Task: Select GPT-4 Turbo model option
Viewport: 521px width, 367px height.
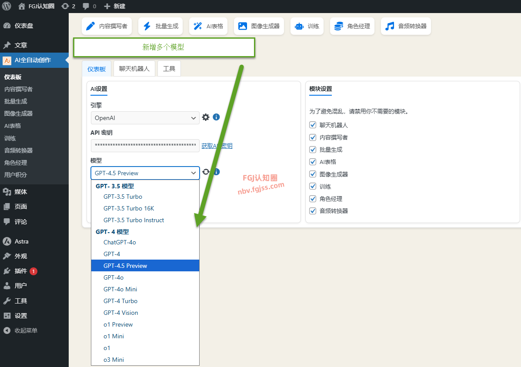Action: pos(145,301)
